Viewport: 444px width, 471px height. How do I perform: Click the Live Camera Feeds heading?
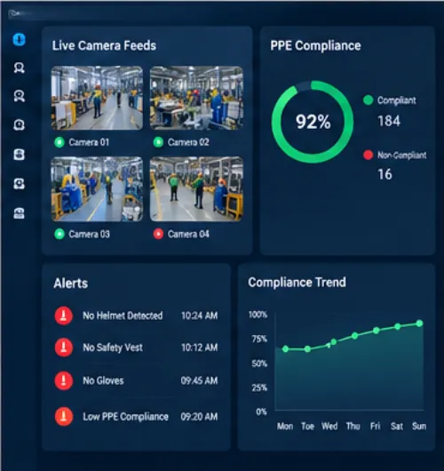(x=104, y=45)
